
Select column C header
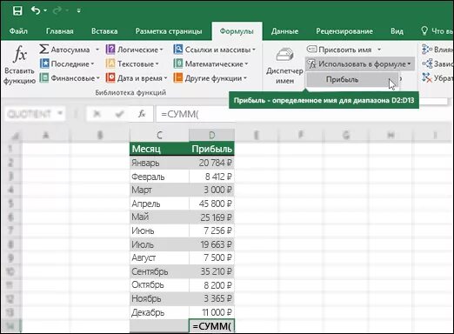point(159,135)
